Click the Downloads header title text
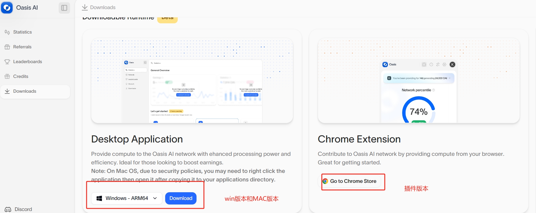Screen dimensions: 536x213 [103, 7]
